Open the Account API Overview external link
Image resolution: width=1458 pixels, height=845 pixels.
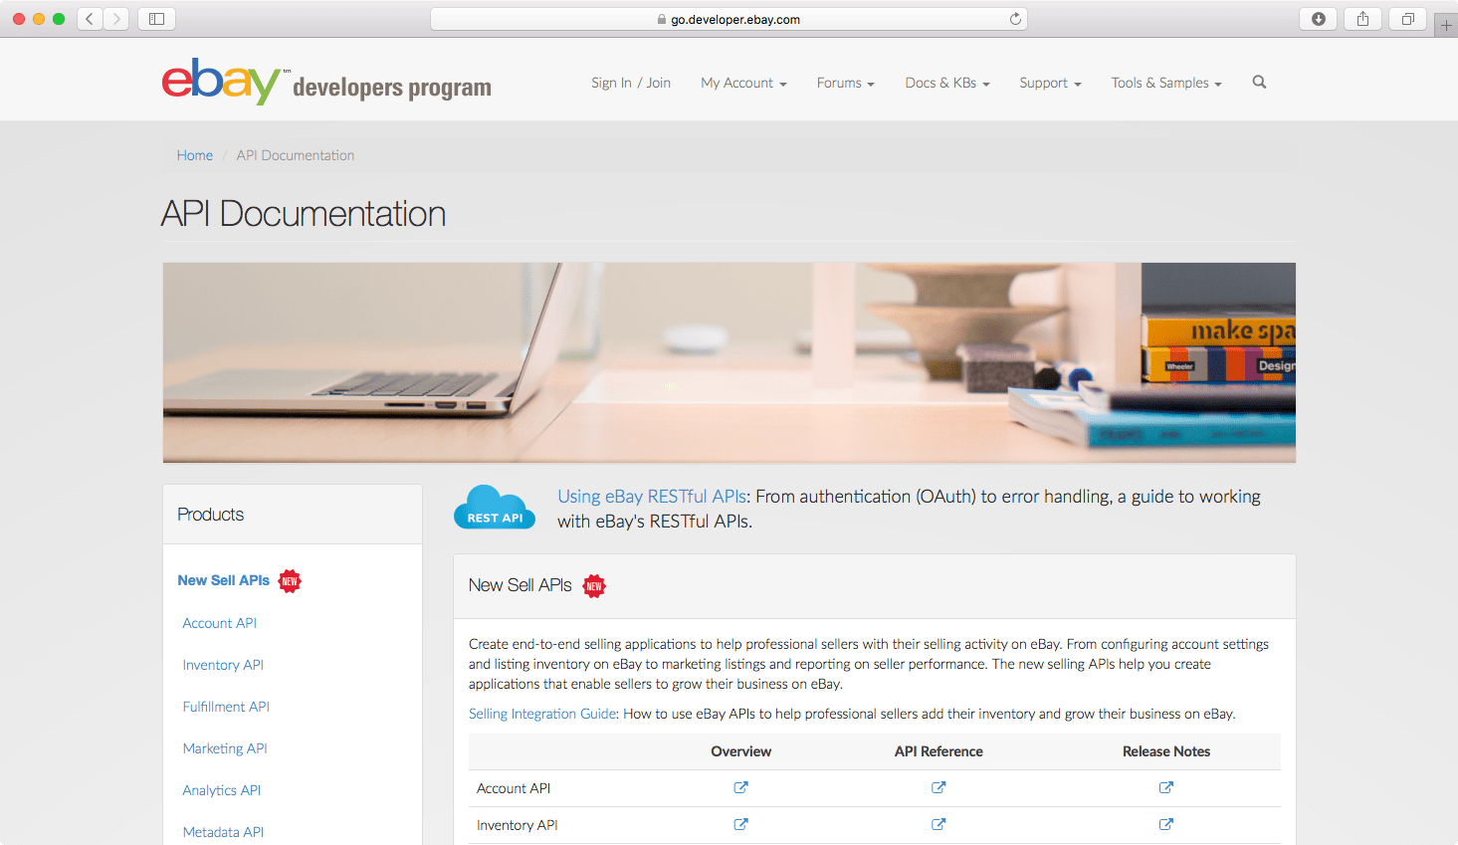point(740,787)
